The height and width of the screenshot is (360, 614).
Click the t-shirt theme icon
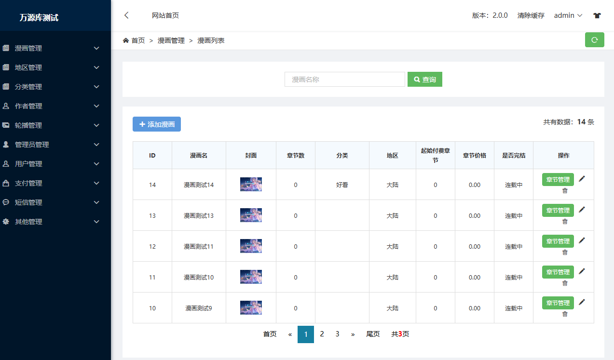pyautogui.click(x=597, y=15)
